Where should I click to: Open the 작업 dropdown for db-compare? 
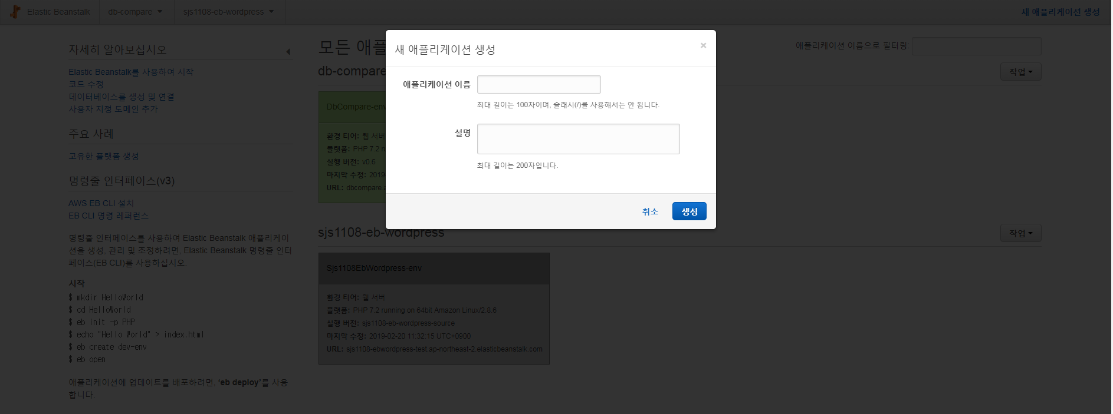coord(1020,72)
